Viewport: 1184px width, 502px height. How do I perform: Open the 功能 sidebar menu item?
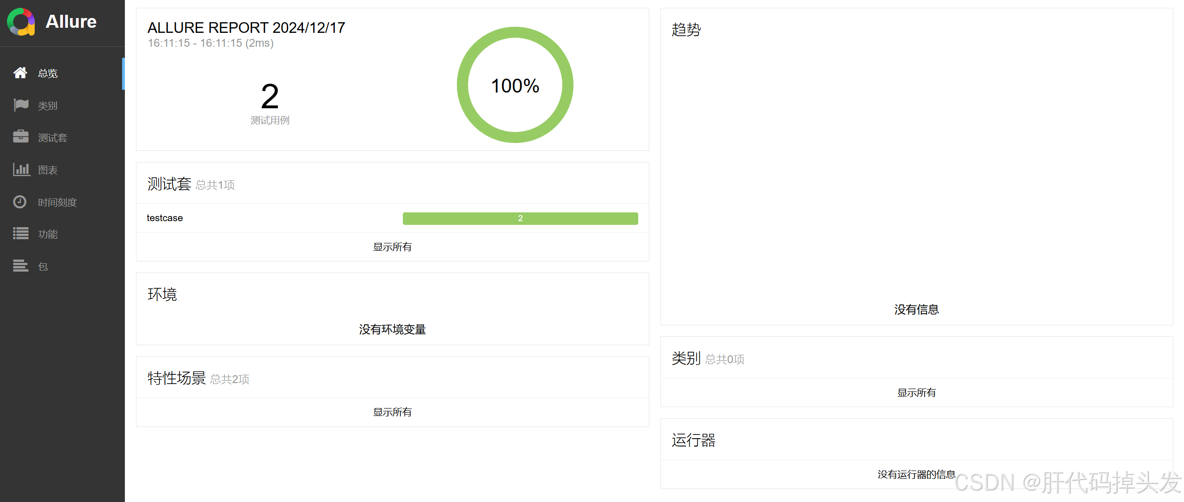(x=48, y=234)
